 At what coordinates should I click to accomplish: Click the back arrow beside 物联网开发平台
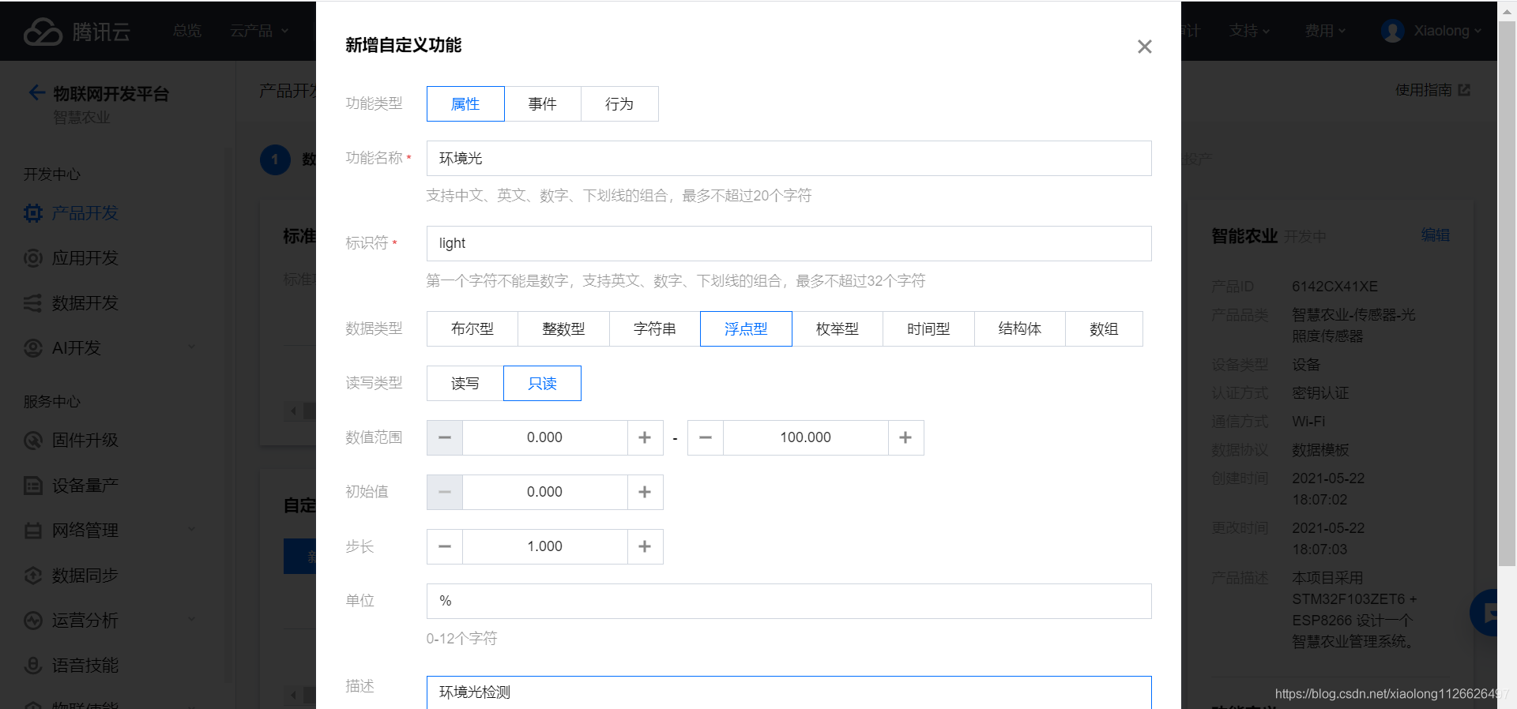pos(36,93)
